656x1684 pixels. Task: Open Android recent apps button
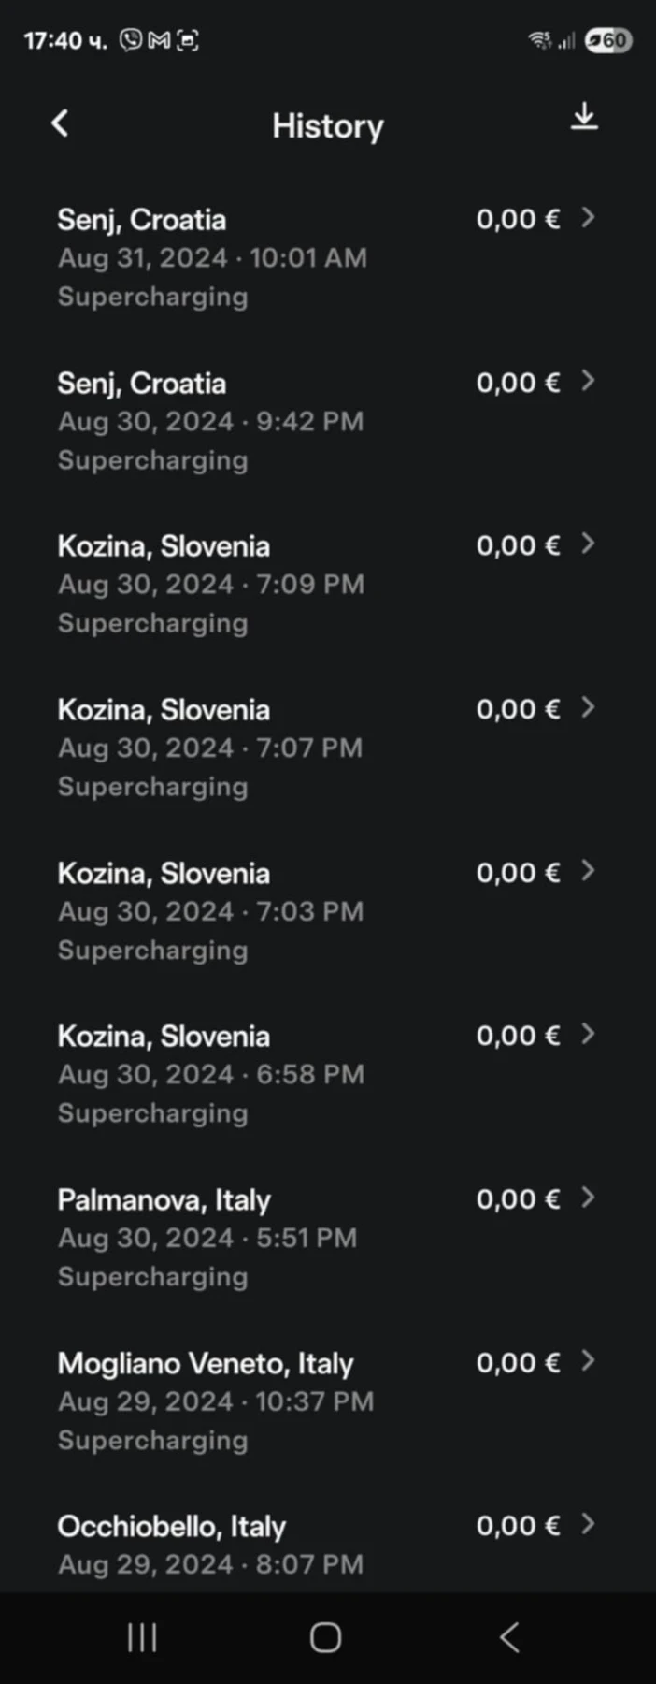coord(142,1637)
